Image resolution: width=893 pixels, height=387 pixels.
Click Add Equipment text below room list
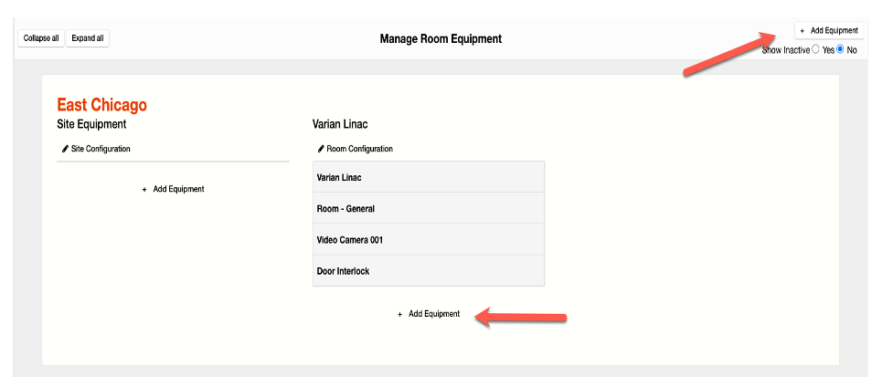tap(434, 314)
